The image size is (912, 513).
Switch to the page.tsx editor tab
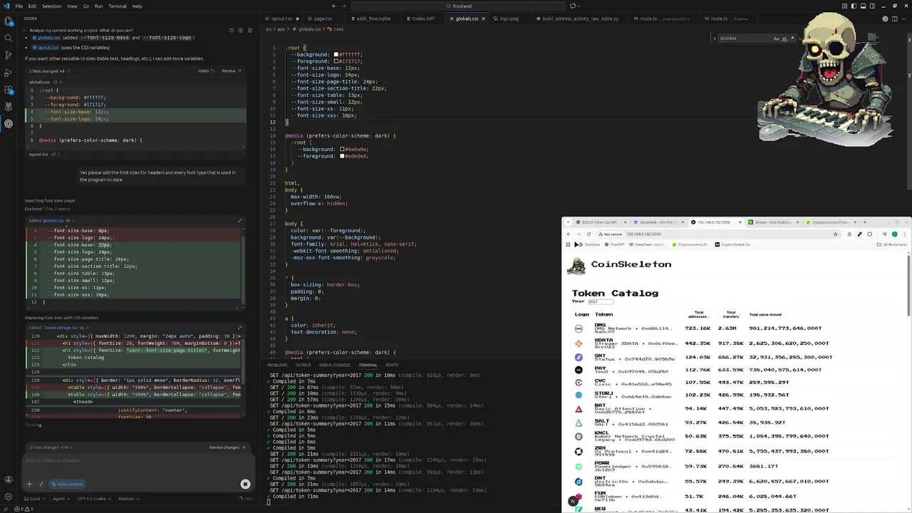[322, 19]
